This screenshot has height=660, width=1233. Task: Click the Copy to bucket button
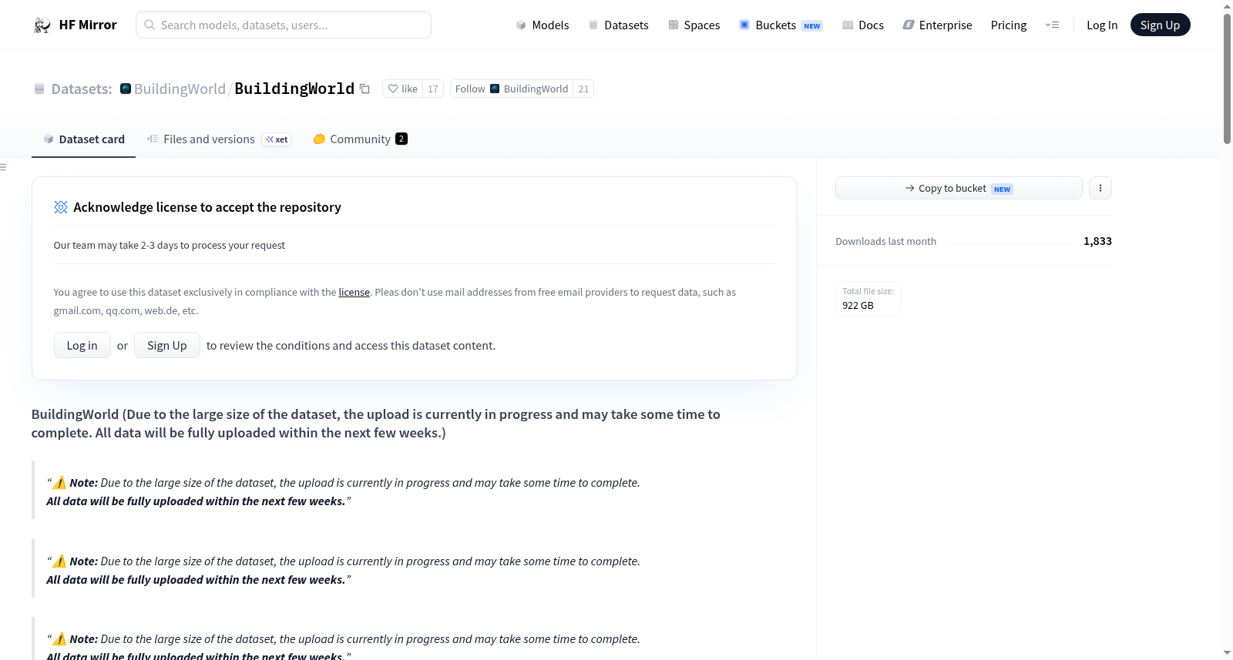click(959, 188)
